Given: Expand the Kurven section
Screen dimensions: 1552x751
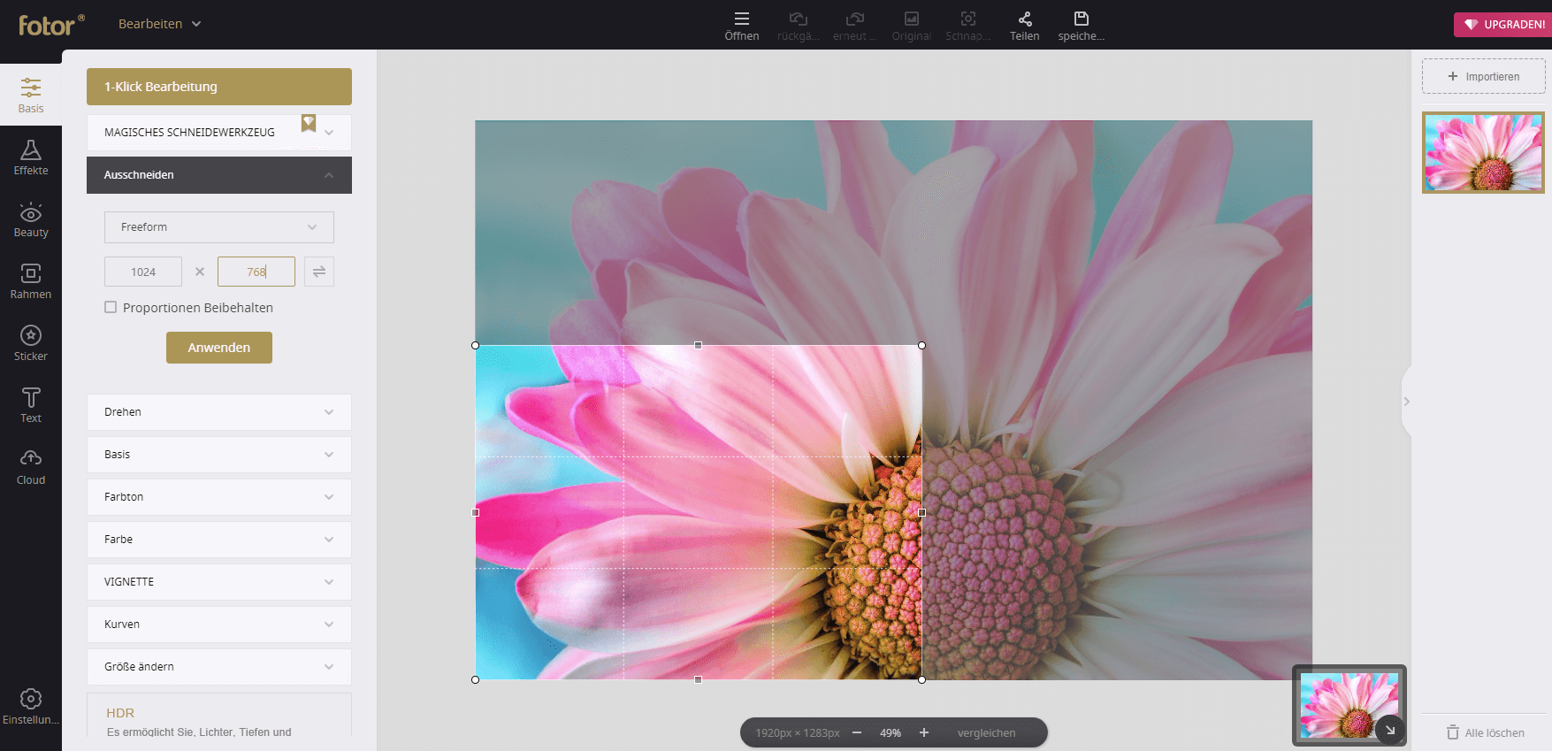Looking at the screenshot, I should [x=219, y=625].
